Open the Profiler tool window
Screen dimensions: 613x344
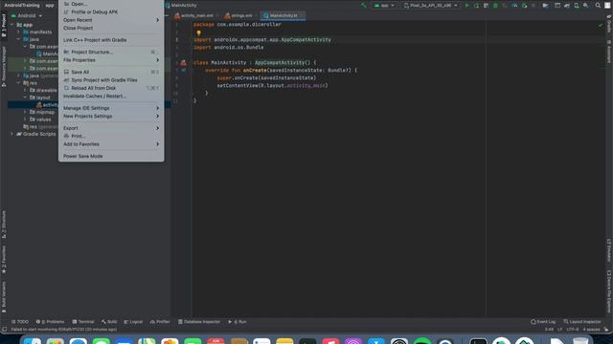tap(160, 322)
